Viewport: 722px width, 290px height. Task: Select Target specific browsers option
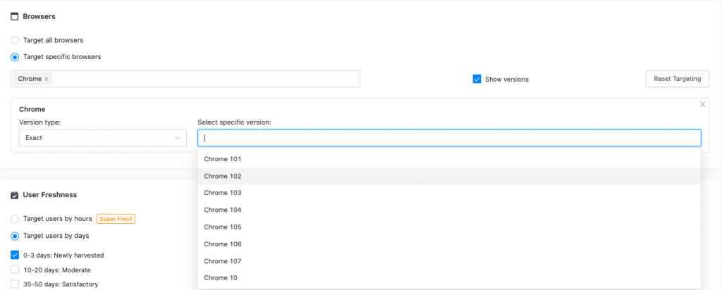15,57
